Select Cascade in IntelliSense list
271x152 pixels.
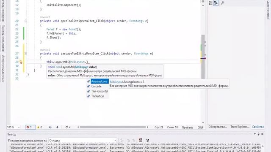(x=96, y=86)
